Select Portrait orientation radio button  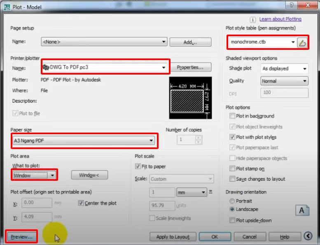[232, 201]
